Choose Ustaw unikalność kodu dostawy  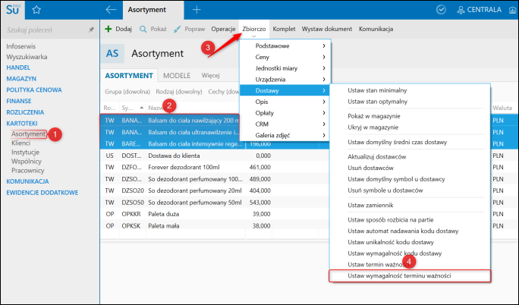click(x=391, y=242)
